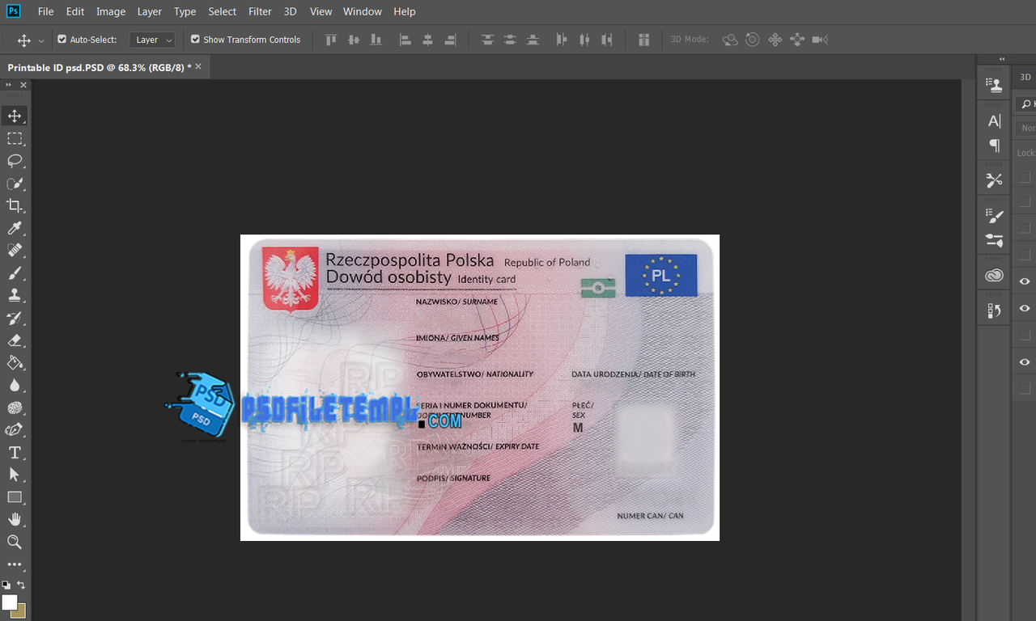Click Auto-Align Layers icon

[644, 40]
